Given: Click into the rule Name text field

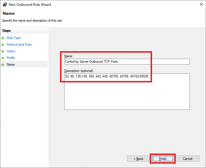Looking at the screenshot, I should (127, 62).
